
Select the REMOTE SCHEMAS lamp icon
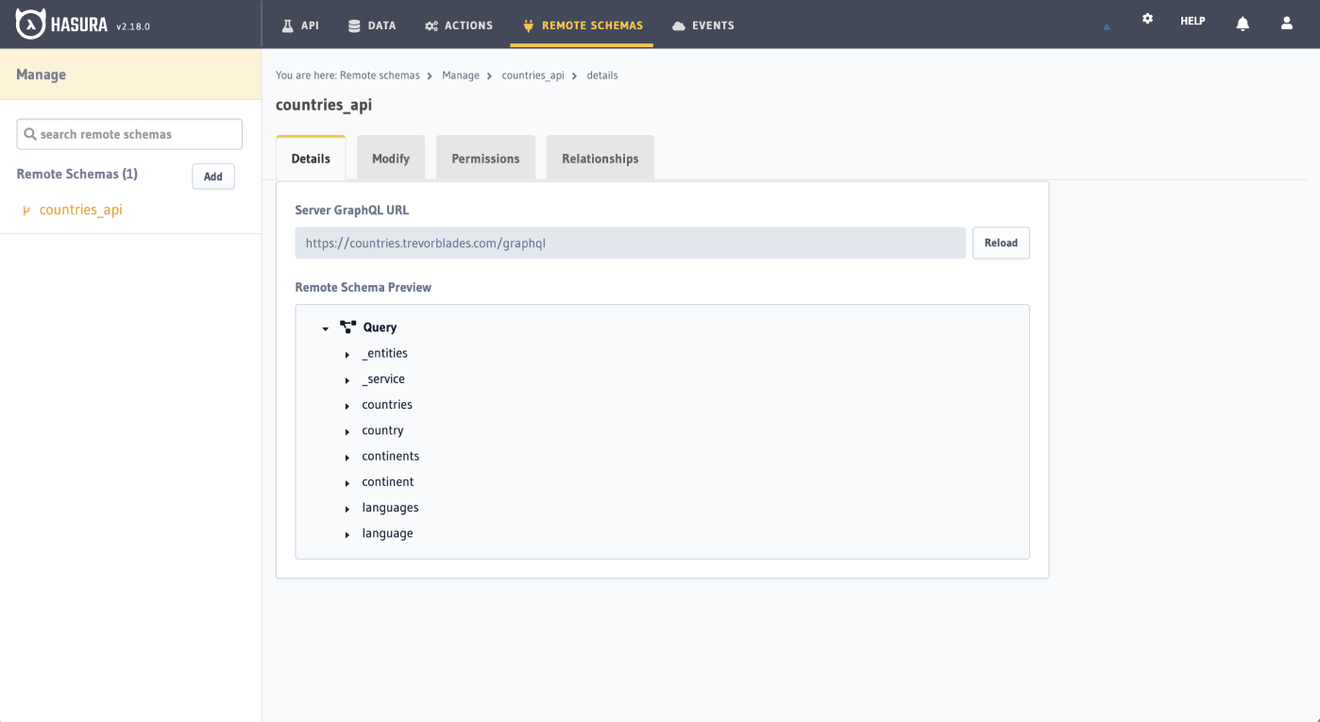pyautogui.click(x=527, y=25)
